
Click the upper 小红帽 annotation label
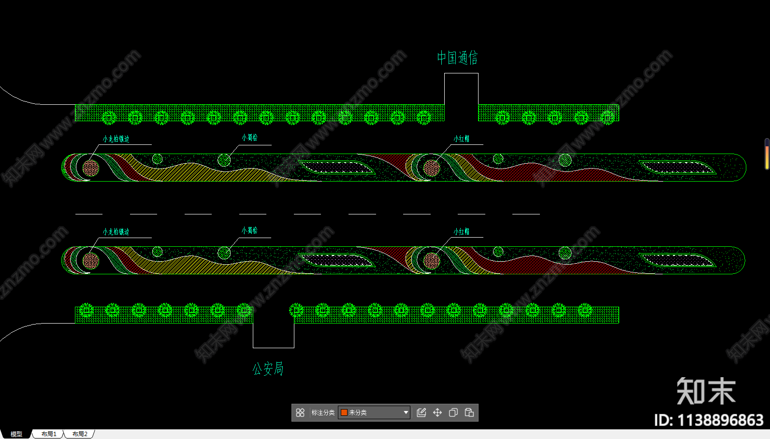pos(461,139)
